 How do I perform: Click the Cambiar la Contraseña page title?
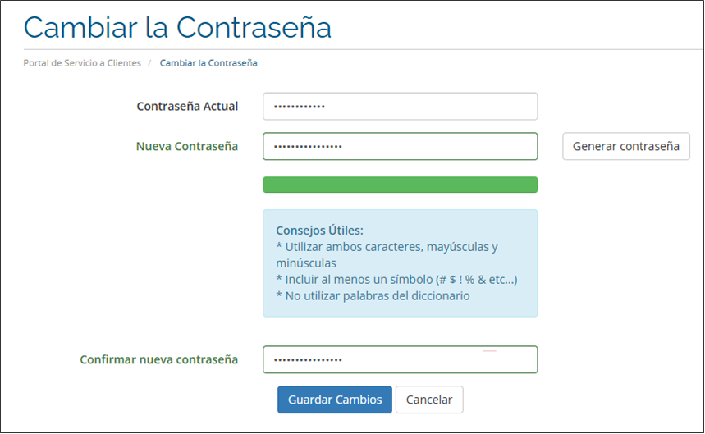point(177,27)
